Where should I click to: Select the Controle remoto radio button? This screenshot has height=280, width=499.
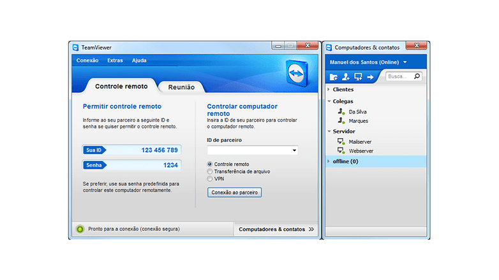click(209, 164)
